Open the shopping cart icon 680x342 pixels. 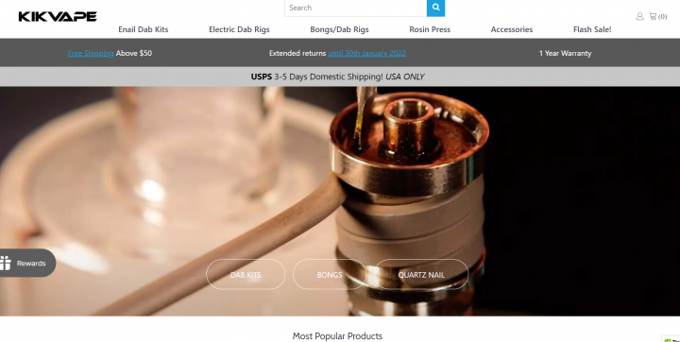point(653,16)
